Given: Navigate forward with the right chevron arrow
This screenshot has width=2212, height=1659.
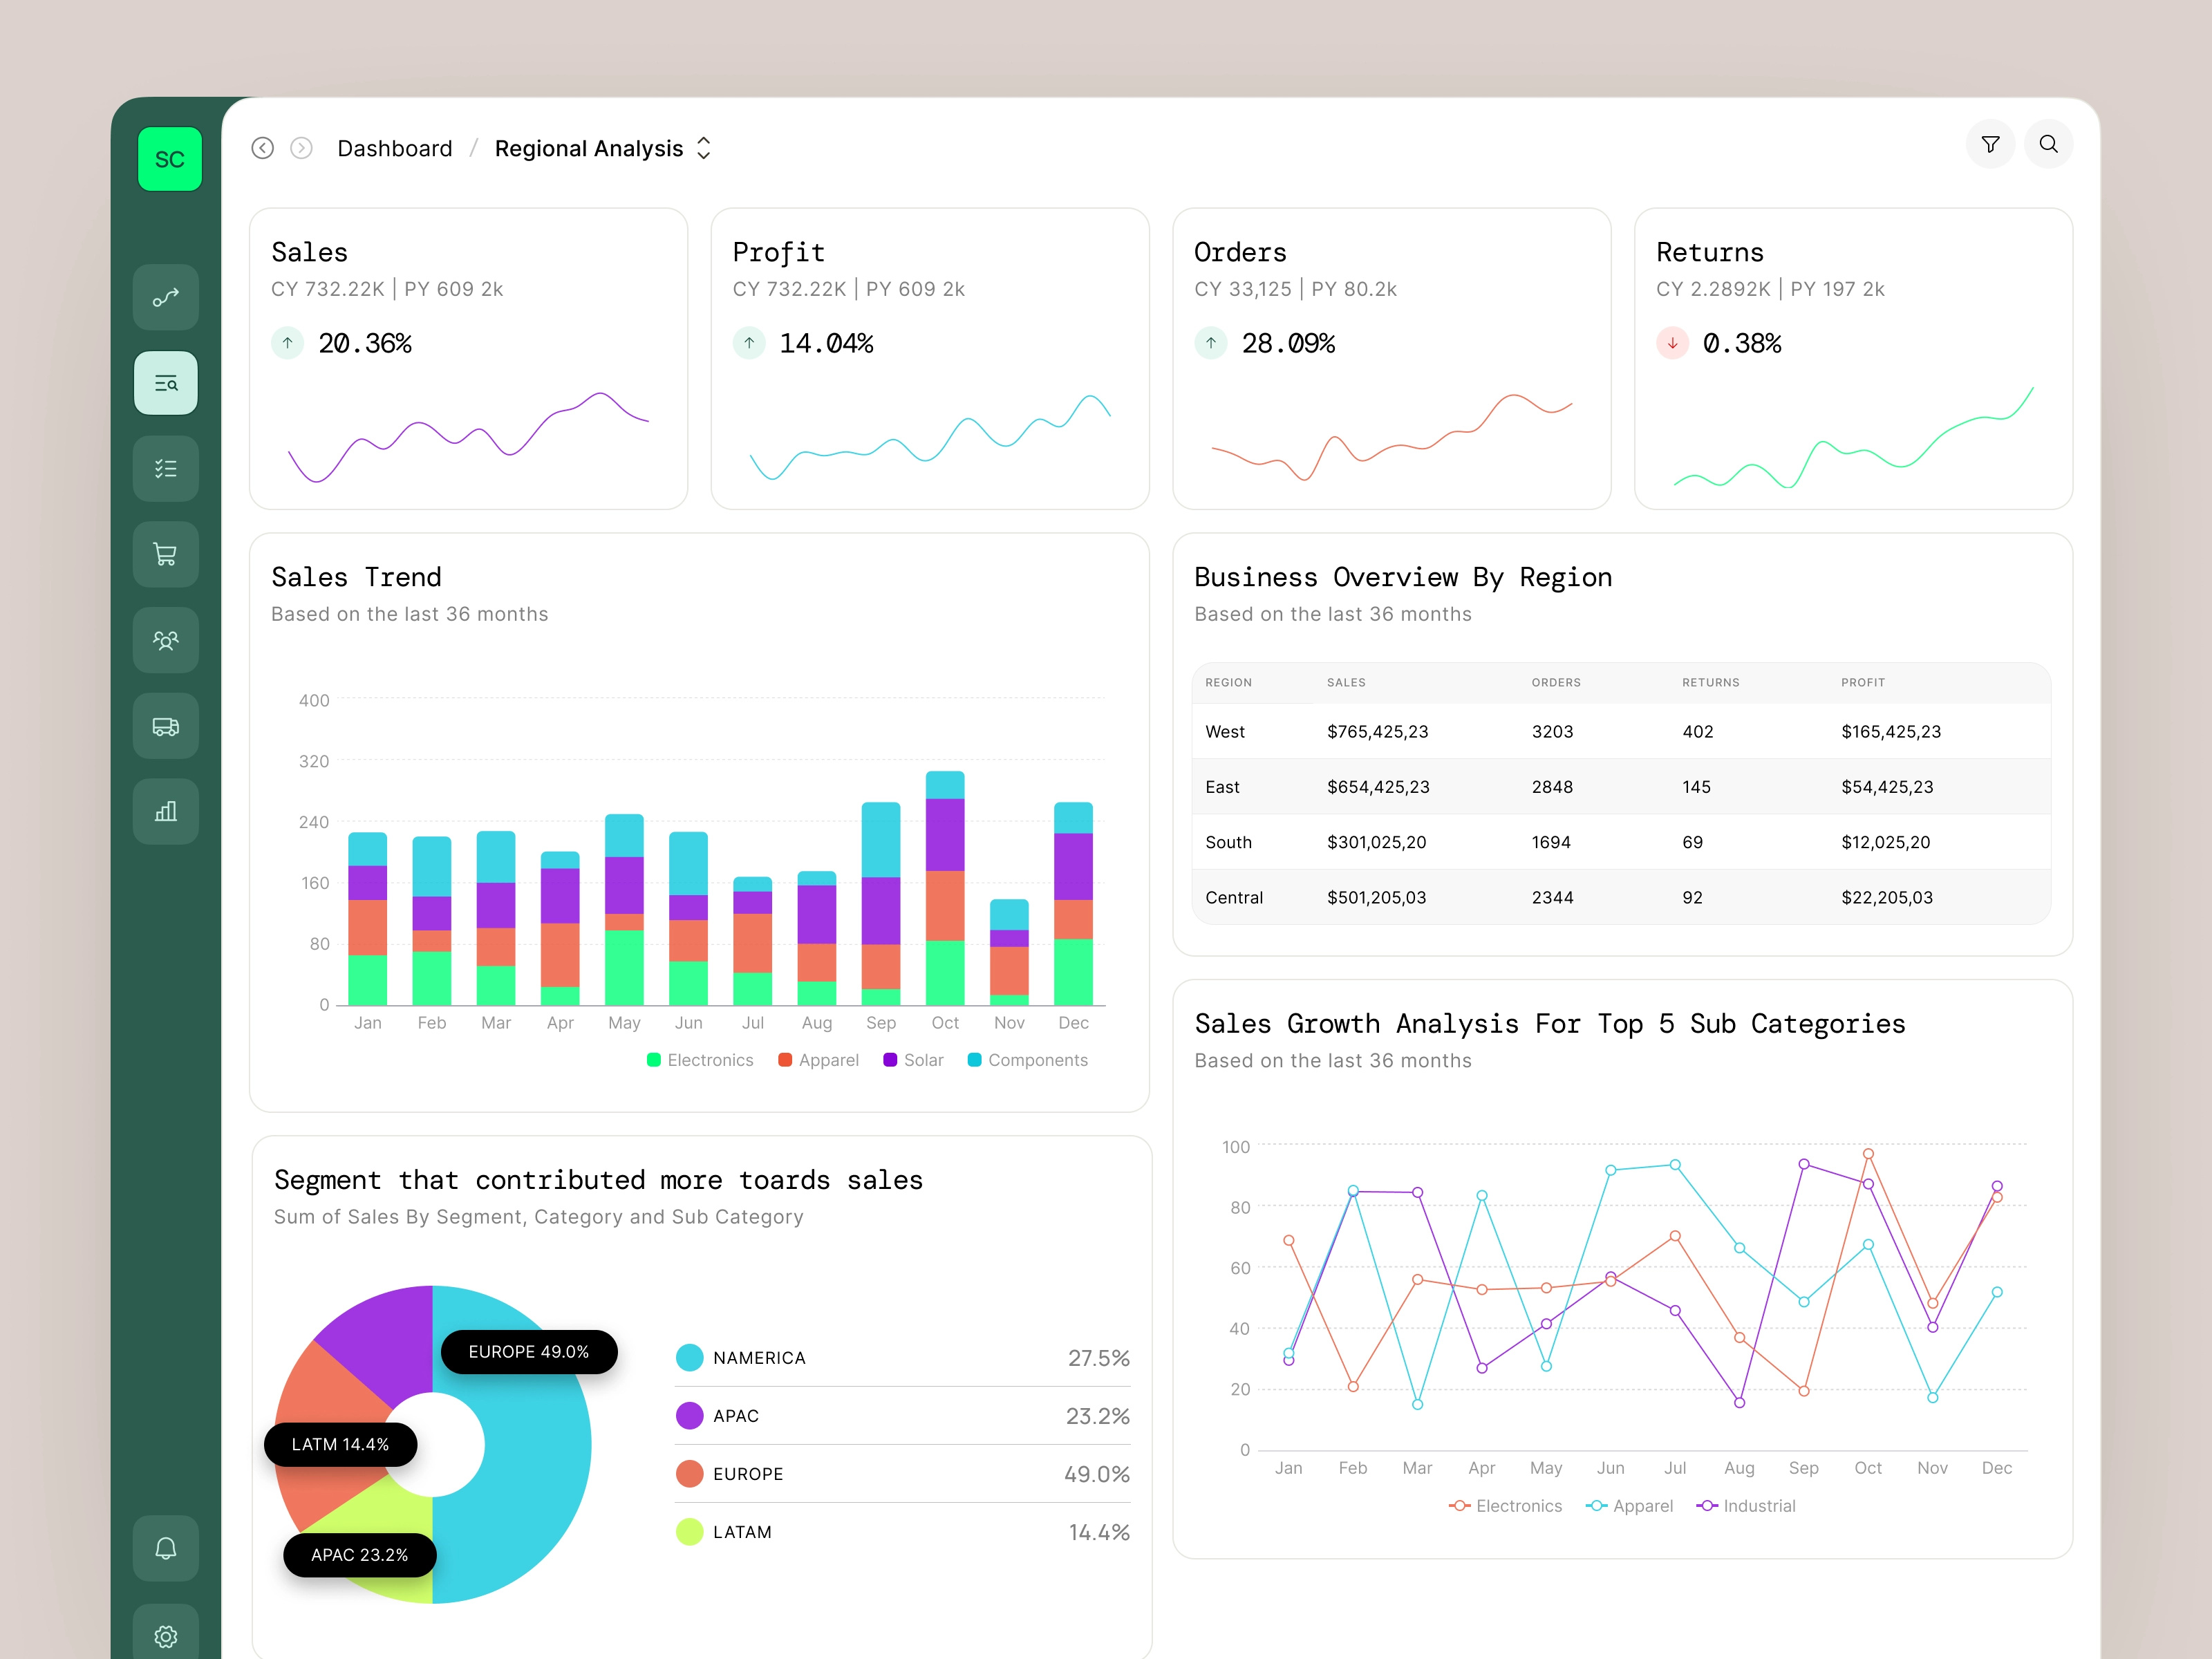Looking at the screenshot, I should click(x=301, y=148).
